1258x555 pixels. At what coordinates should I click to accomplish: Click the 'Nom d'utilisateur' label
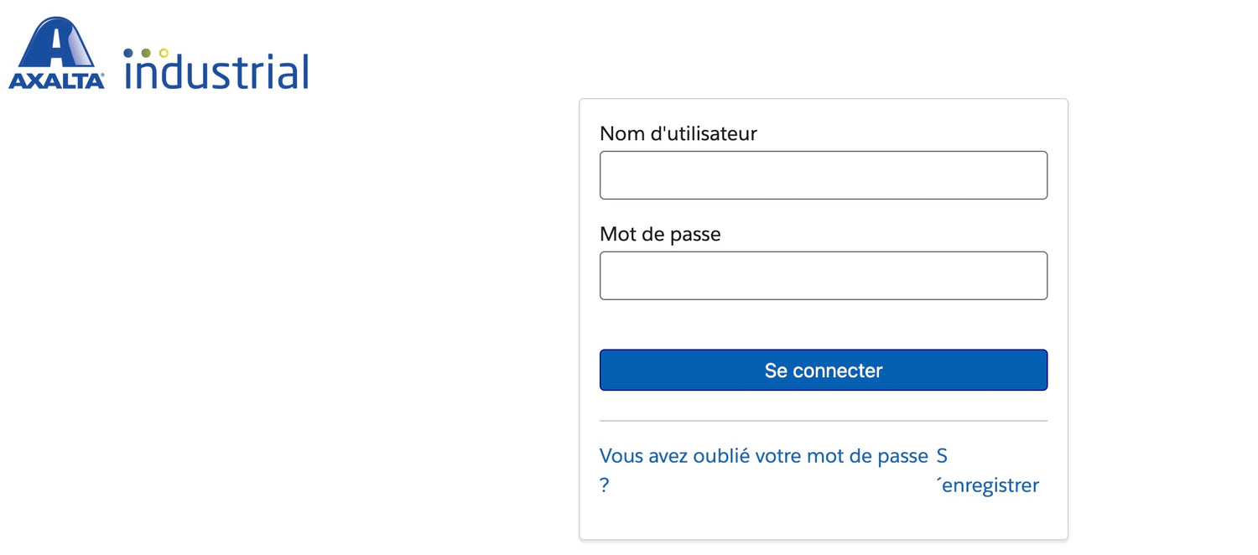(678, 133)
